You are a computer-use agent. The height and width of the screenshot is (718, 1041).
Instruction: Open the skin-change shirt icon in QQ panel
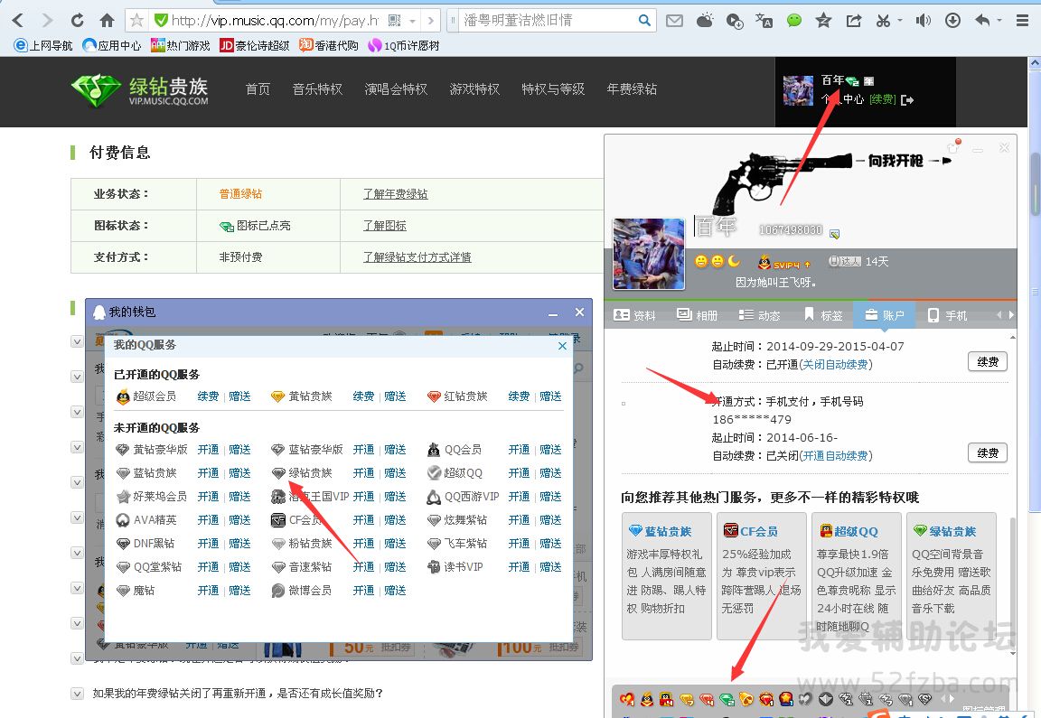tap(952, 146)
